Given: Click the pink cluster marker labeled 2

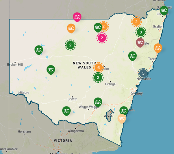Looking at the screenshot, I should (x=102, y=38).
